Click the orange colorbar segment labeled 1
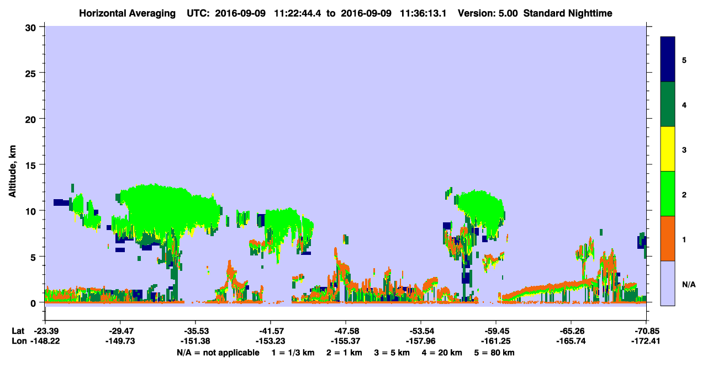 click(x=668, y=238)
